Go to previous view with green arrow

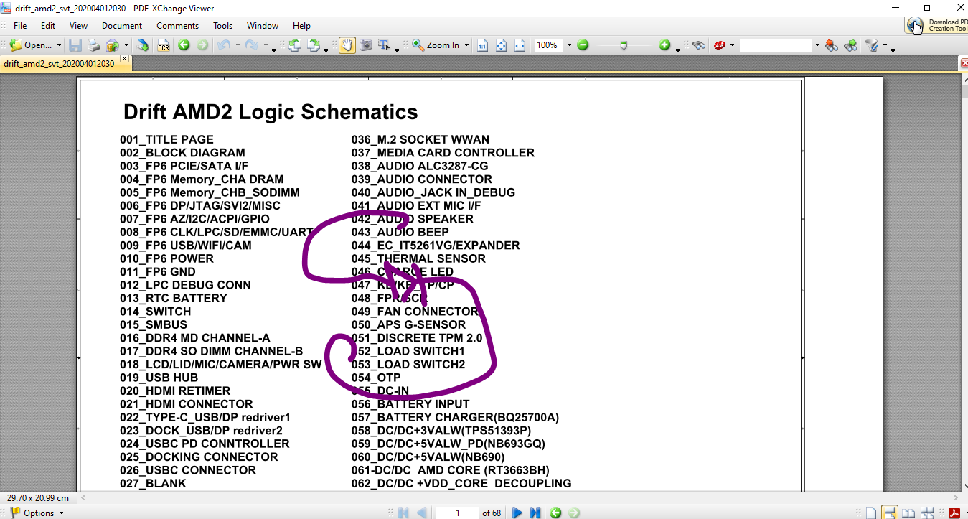pyautogui.click(x=184, y=45)
